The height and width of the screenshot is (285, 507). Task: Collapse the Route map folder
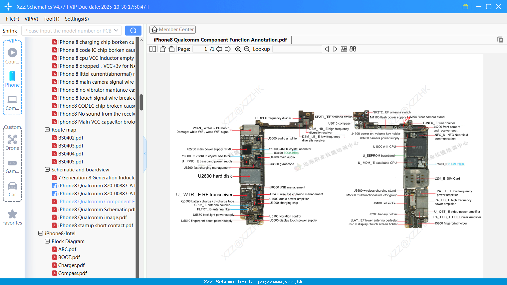47,130
